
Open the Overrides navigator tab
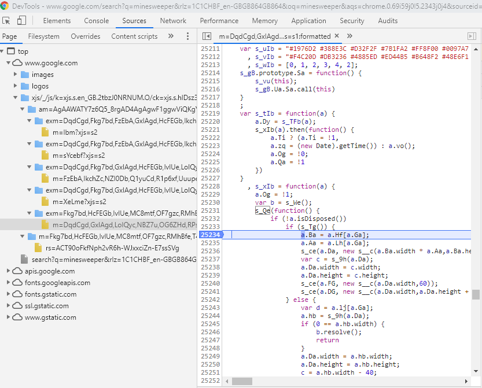(86, 36)
